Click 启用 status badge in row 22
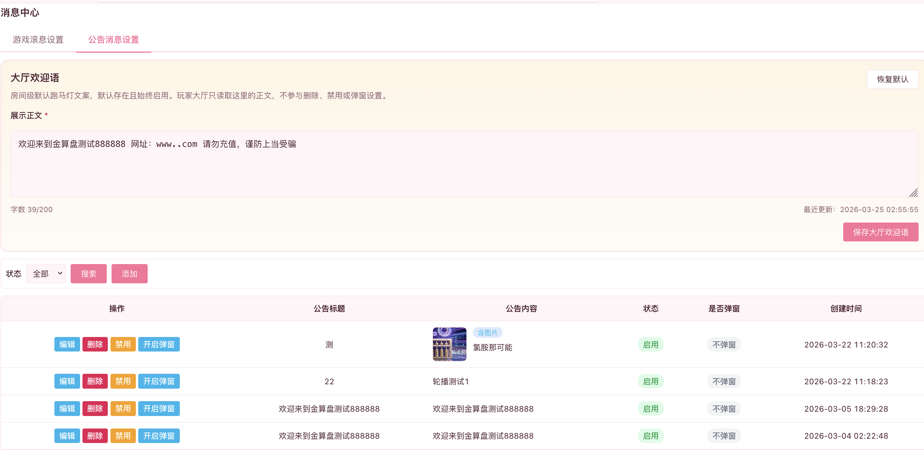 [x=651, y=381]
